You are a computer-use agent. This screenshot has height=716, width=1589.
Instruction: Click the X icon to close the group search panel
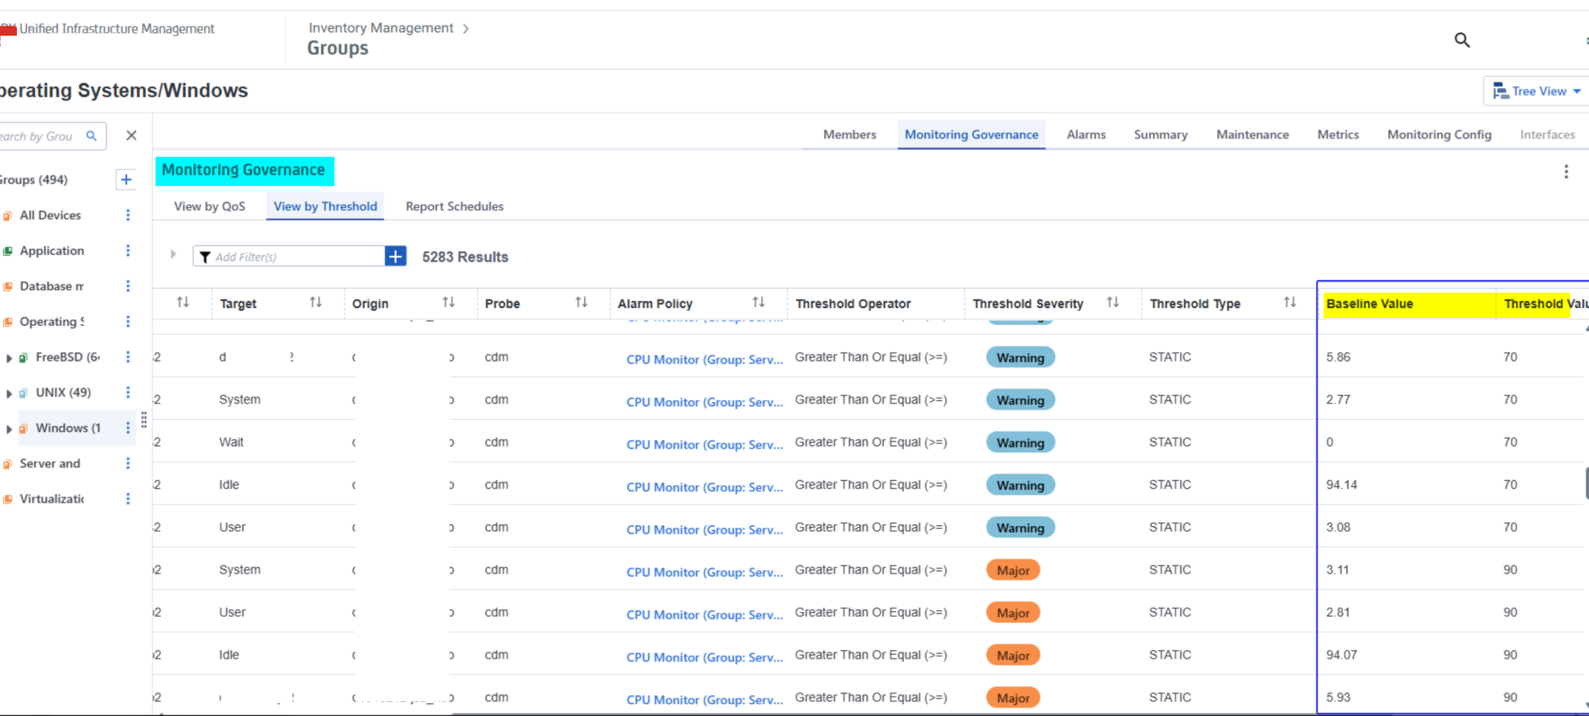click(x=130, y=135)
